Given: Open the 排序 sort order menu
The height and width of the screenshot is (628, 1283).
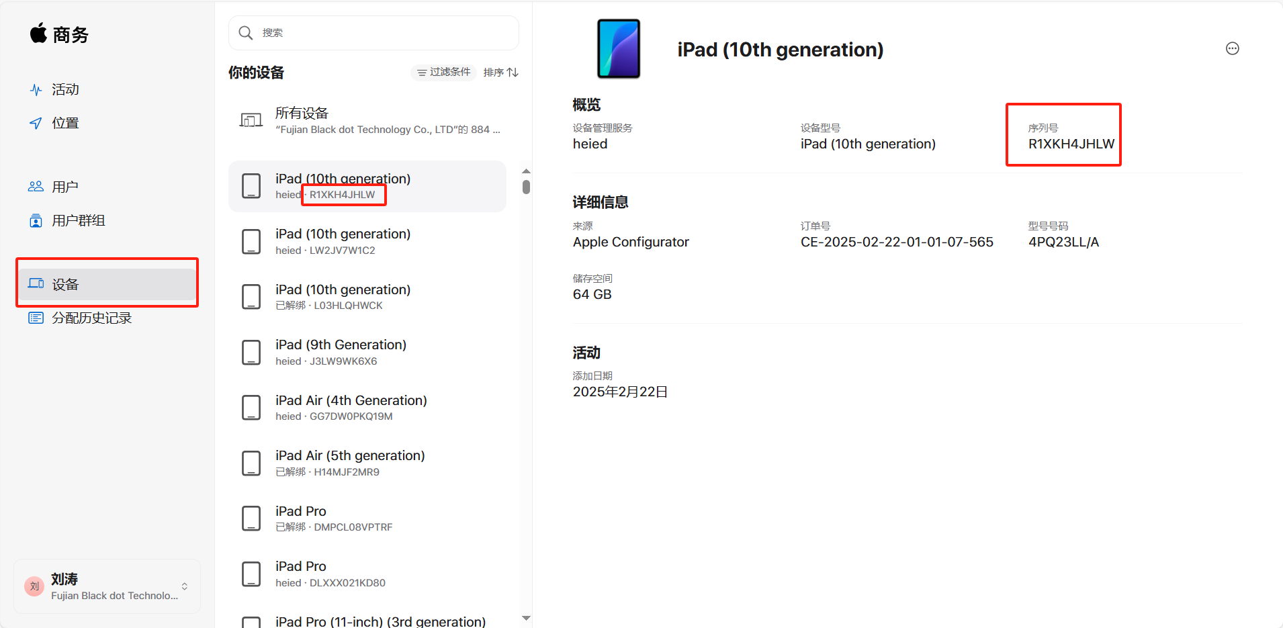Looking at the screenshot, I should tap(501, 72).
